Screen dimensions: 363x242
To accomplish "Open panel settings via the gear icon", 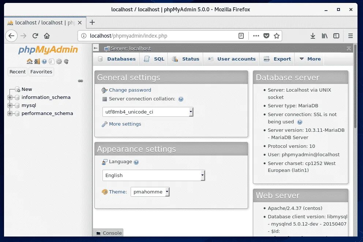I will 59,61.
